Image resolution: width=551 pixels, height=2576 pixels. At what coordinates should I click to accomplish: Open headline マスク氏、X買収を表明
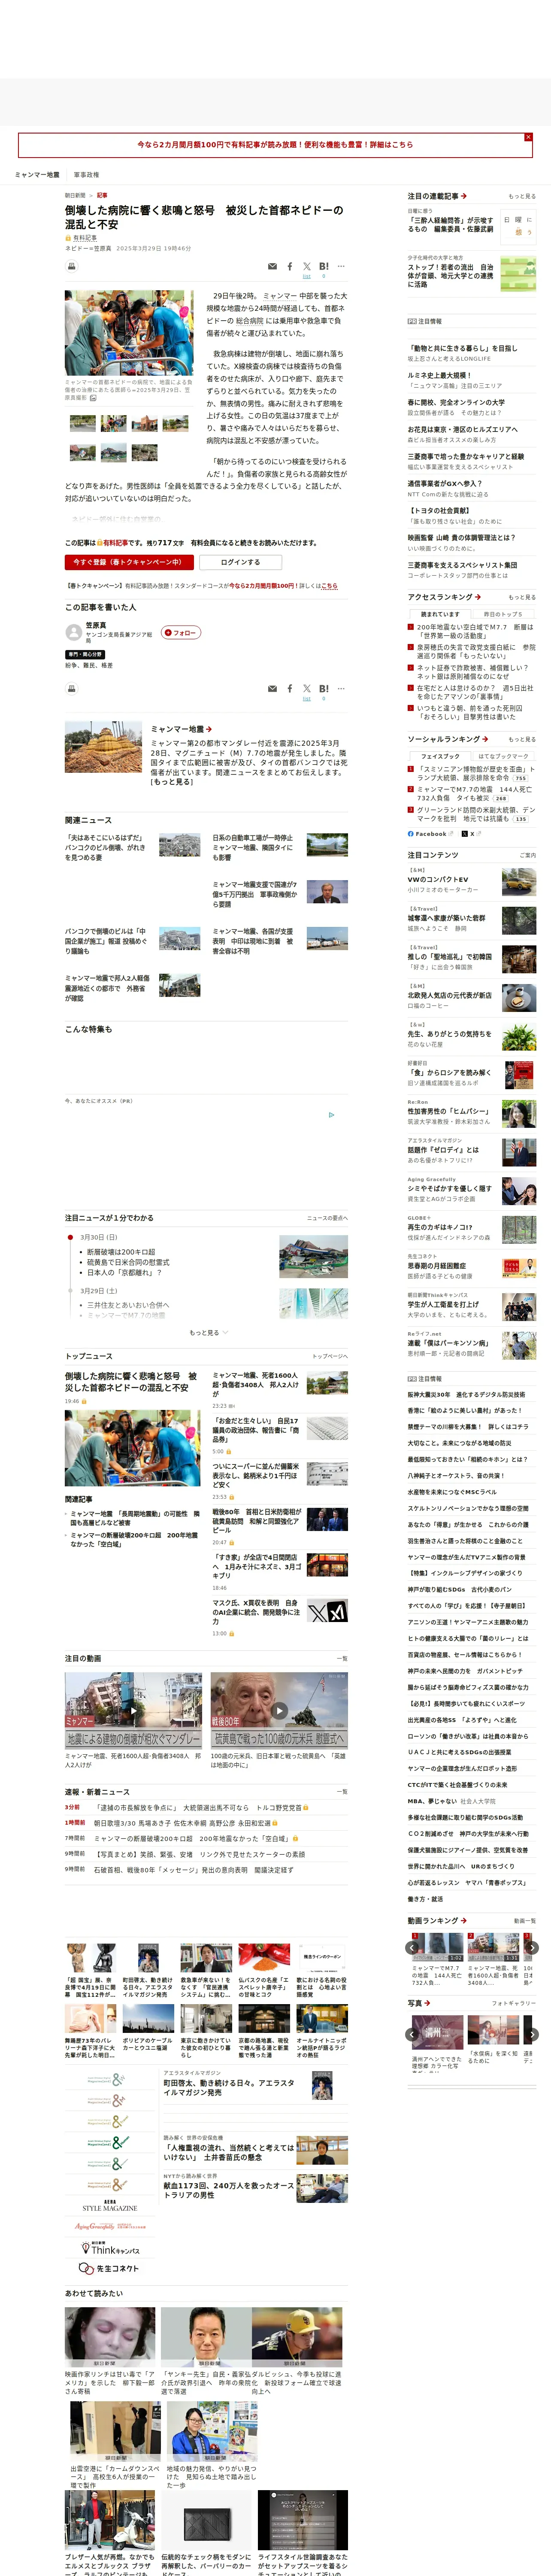(x=256, y=1612)
